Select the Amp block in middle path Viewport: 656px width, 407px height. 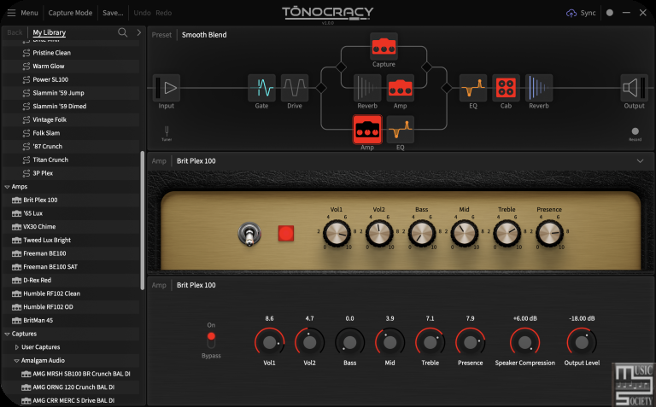[x=401, y=88]
